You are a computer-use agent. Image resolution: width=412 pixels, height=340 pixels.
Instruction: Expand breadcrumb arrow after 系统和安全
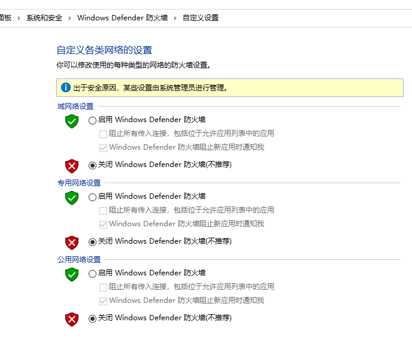click(69, 18)
